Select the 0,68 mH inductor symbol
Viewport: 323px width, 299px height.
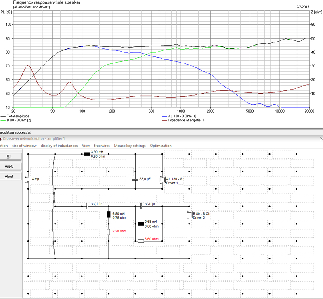(x=141, y=224)
